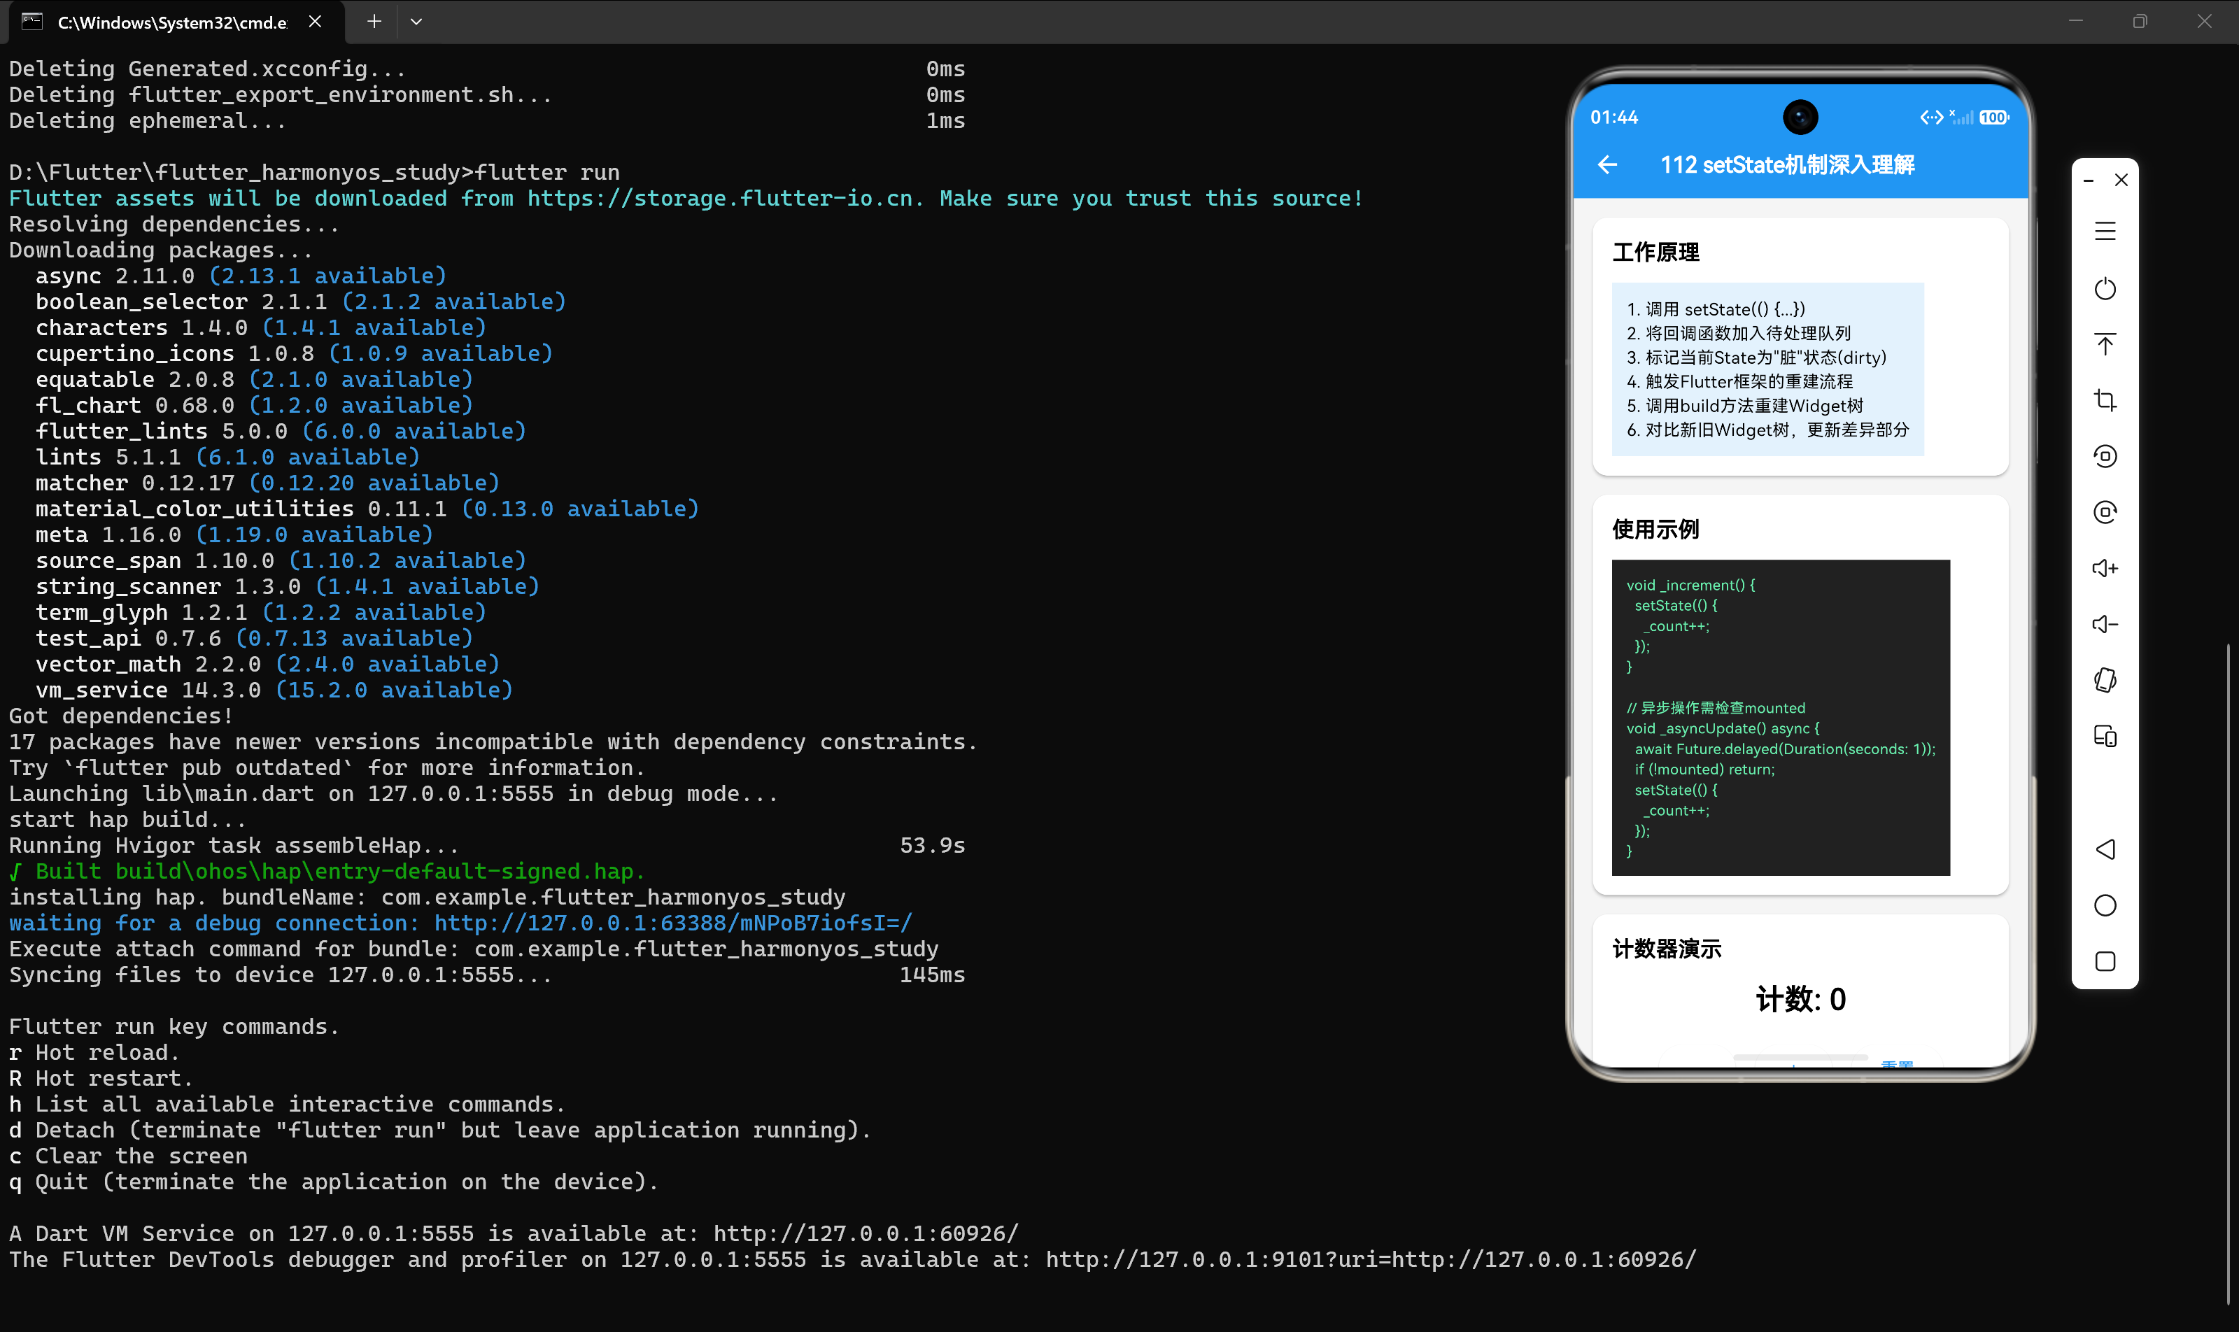This screenshot has width=2239, height=1332.
Task: Click the phone status bar clock 01:44
Action: [x=1614, y=118]
